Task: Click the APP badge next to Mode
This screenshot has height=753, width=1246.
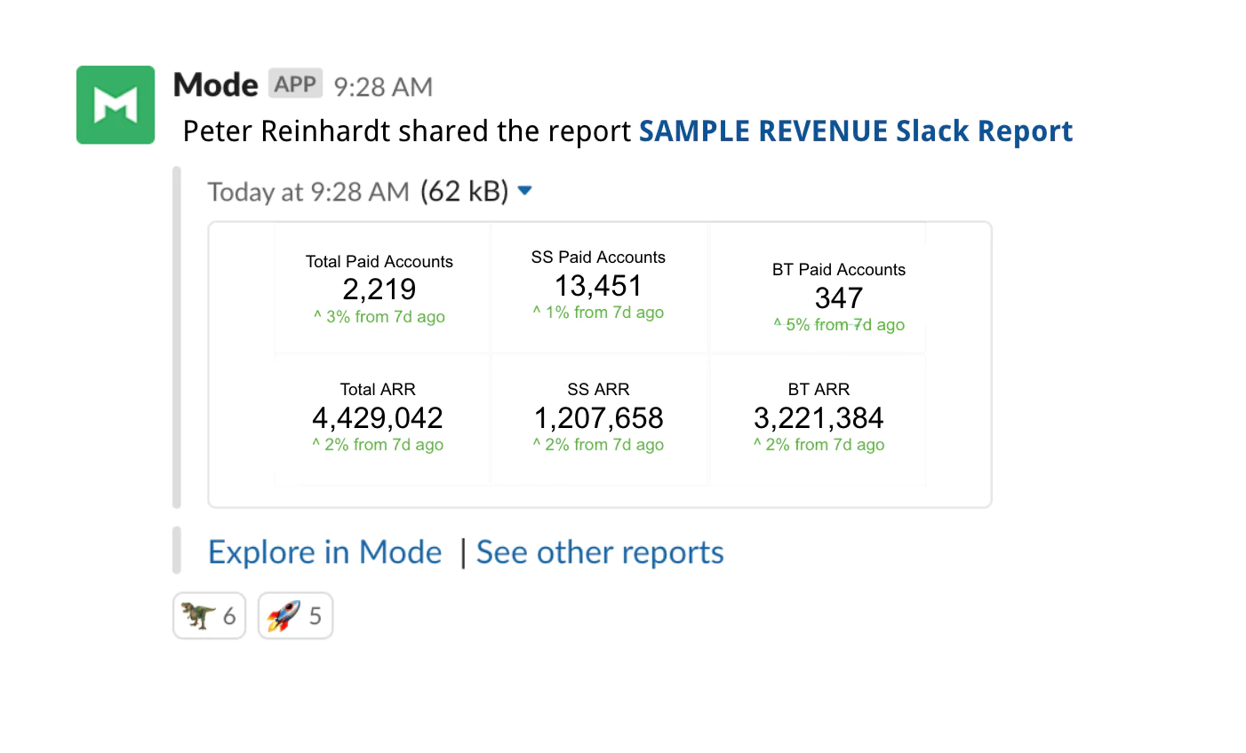Action: coord(295,84)
